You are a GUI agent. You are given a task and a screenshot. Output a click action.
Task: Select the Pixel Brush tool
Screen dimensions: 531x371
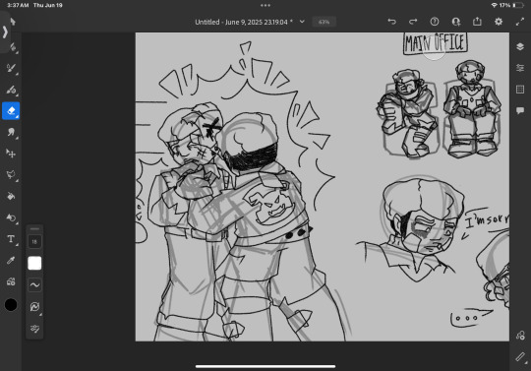11,68
